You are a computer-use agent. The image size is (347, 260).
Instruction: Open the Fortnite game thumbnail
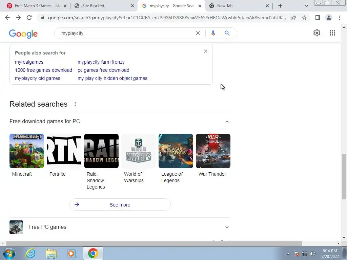coord(64,151)
